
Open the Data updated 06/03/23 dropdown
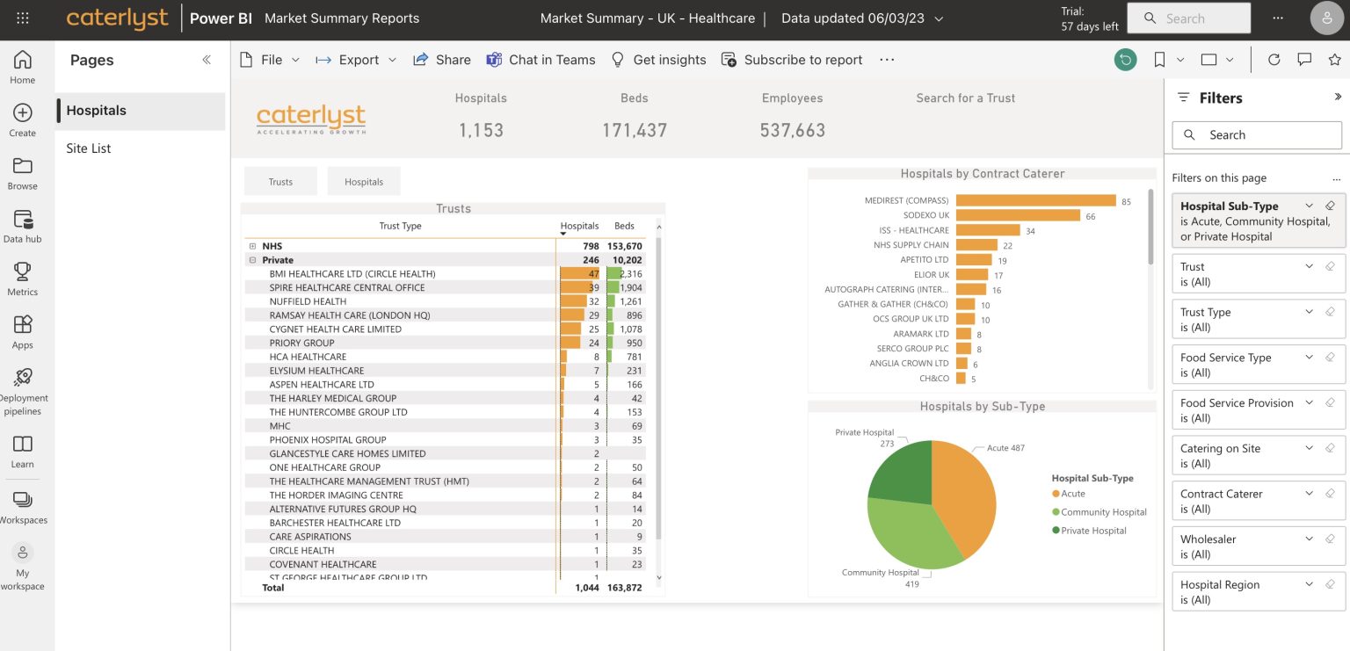939,18
